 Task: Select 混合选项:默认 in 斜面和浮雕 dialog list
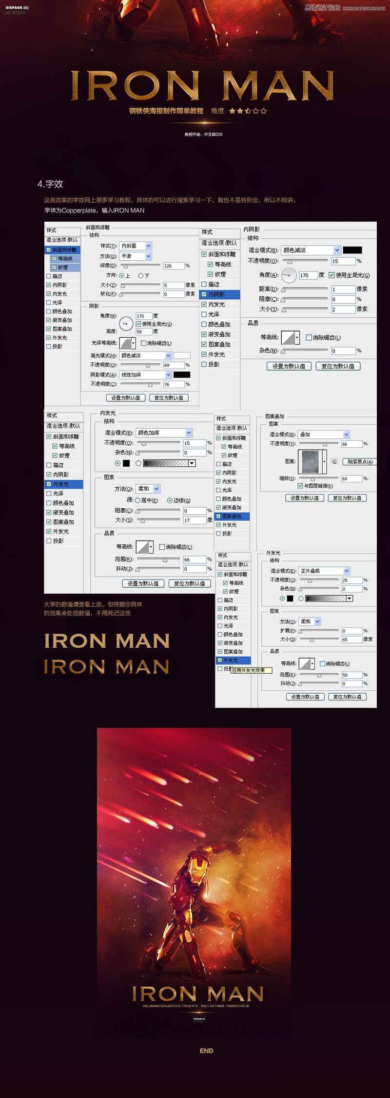pos(62,240)
